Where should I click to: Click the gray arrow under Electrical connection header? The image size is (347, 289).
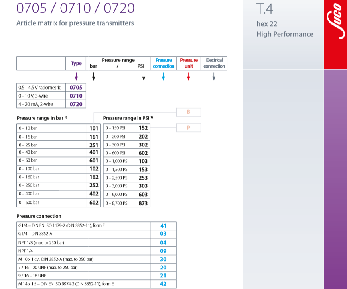coord(214,77)
